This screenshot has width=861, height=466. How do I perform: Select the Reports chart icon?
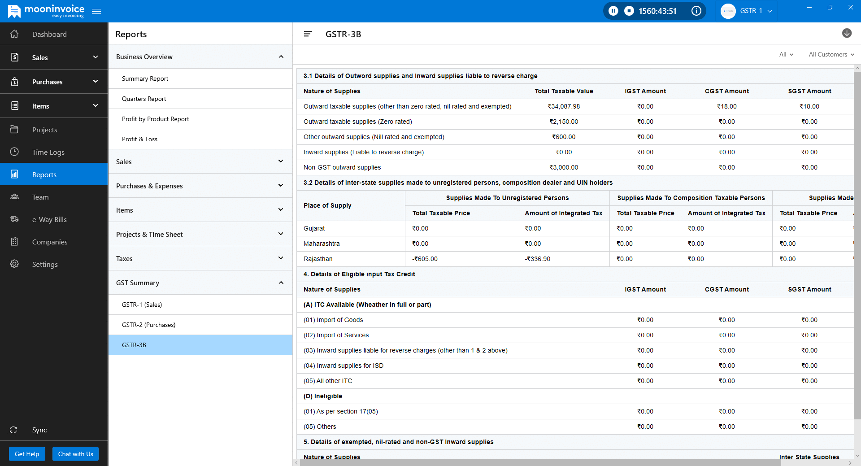pos(14,174)
